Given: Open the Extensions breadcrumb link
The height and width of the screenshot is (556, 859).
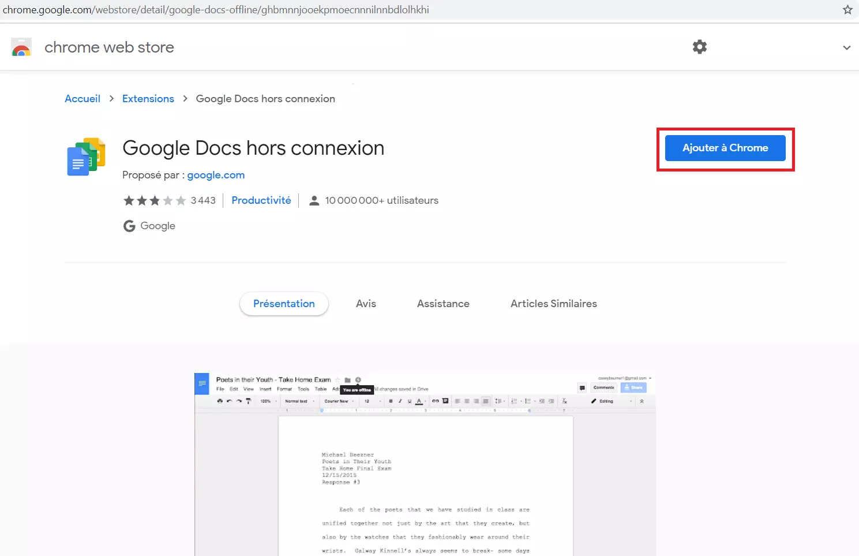Looking at the screenshot, I should (148, 99).
